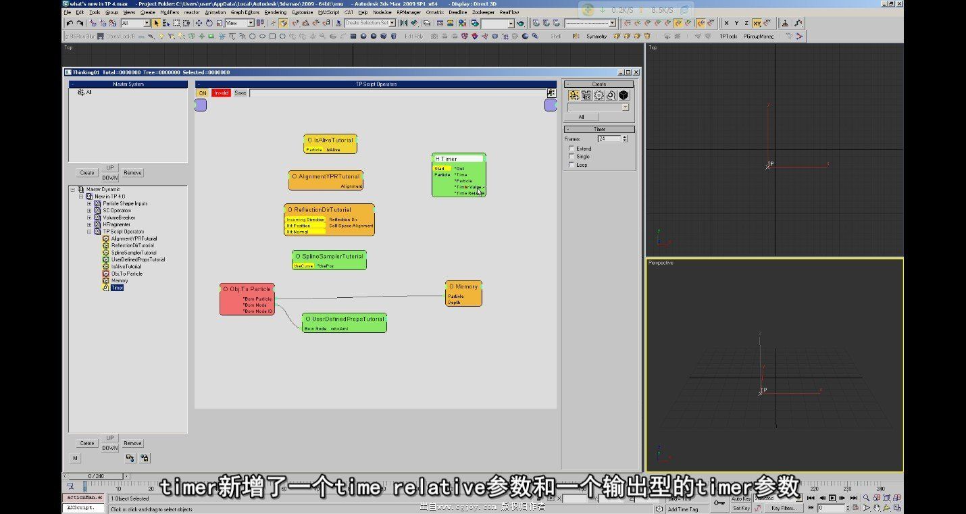The width and height of the screenshot is (966, 514).
Task: Click the M button at bottom left
Action: point(75,458)
